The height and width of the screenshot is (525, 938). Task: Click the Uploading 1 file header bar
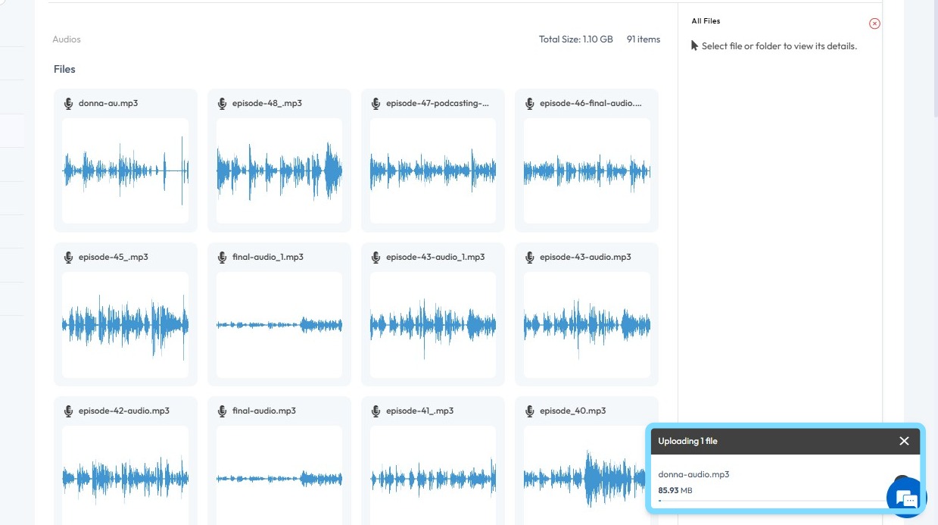(x=765, y=441)
